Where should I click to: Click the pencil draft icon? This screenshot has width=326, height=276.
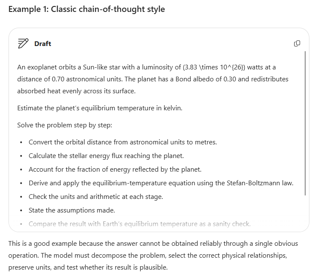click(x=23, y=43)
